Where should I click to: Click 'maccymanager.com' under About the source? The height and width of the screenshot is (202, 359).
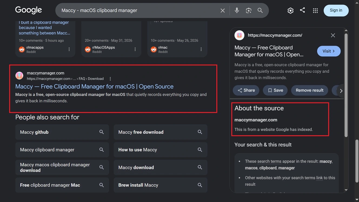(256, 120)
